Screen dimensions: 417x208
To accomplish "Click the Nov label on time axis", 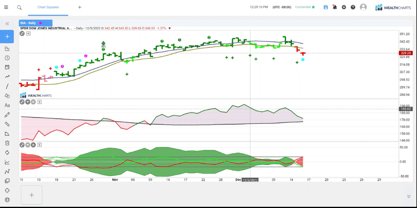I will click(x=115, y=180).
